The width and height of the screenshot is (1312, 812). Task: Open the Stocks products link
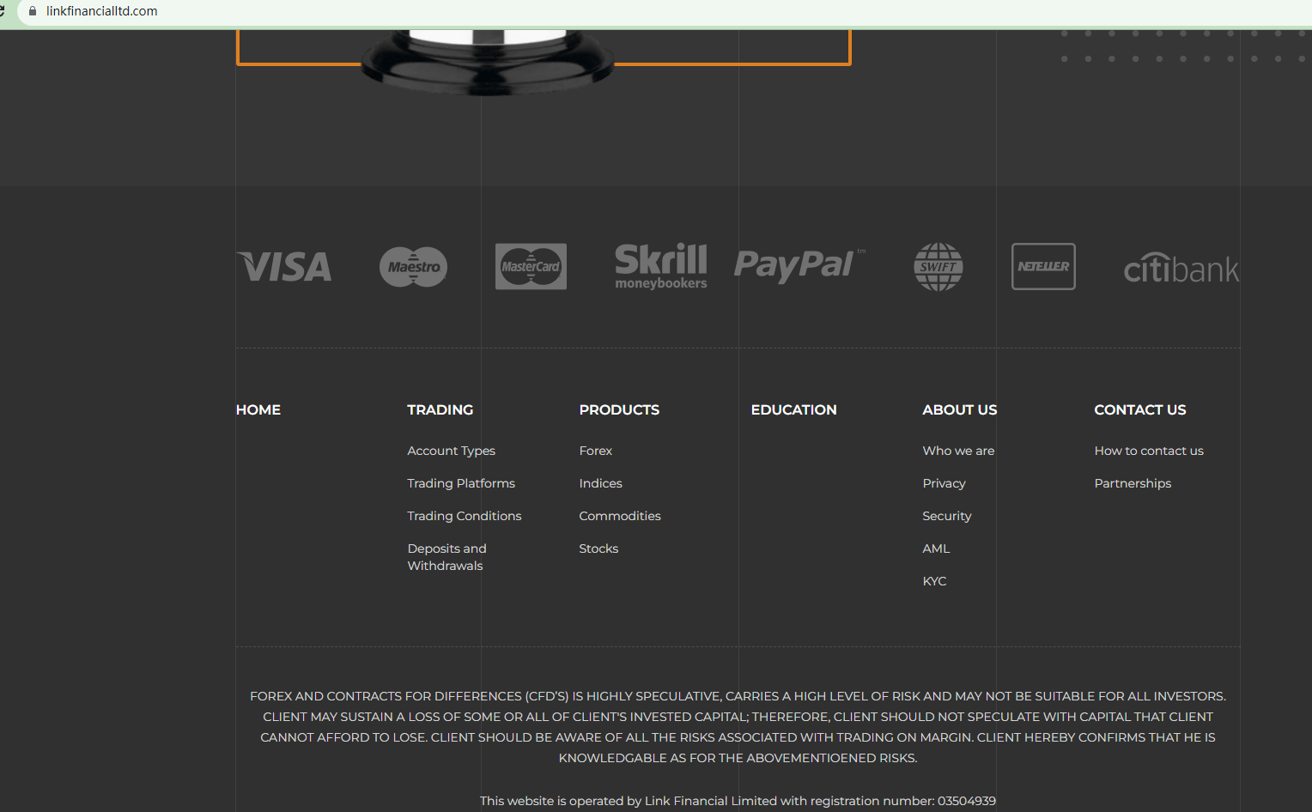(x=598, y=548)
